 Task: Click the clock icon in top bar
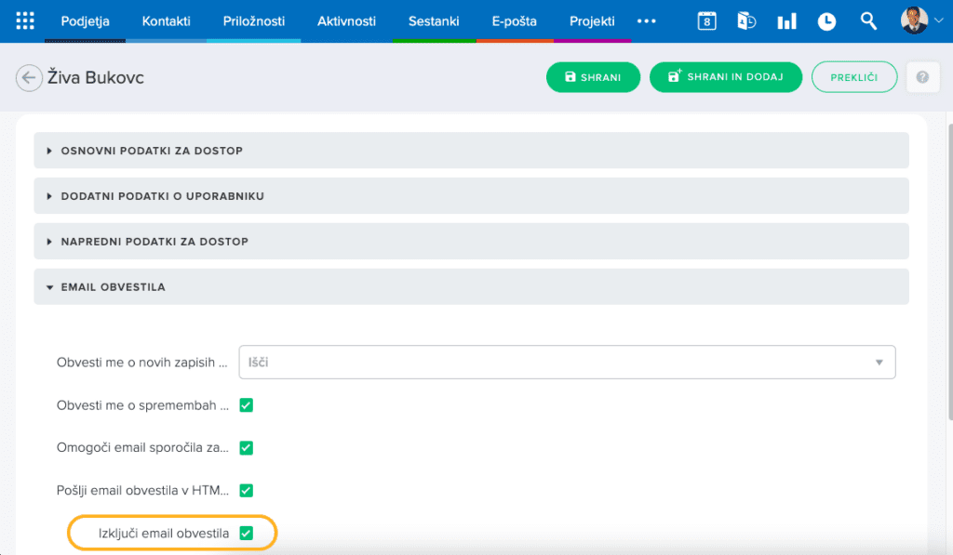pyautogui.click(x=826, y=21)
